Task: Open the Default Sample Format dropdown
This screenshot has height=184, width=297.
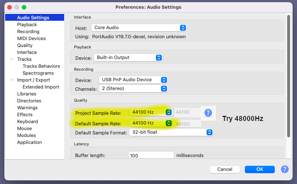Action: 171,132
